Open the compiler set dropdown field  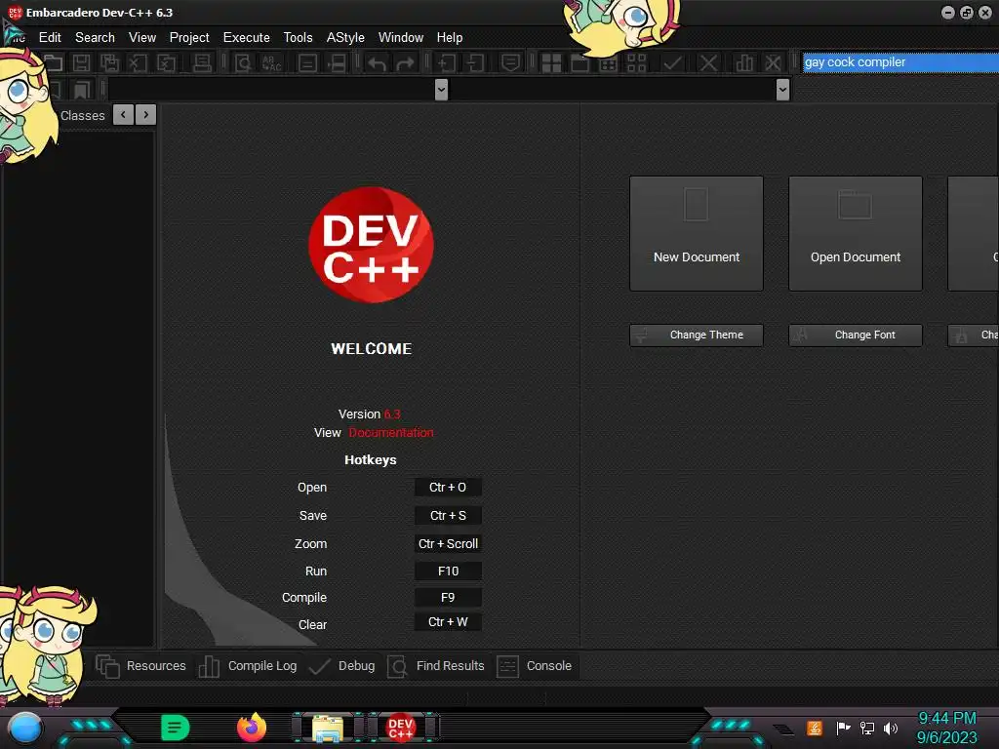point(900,62)
